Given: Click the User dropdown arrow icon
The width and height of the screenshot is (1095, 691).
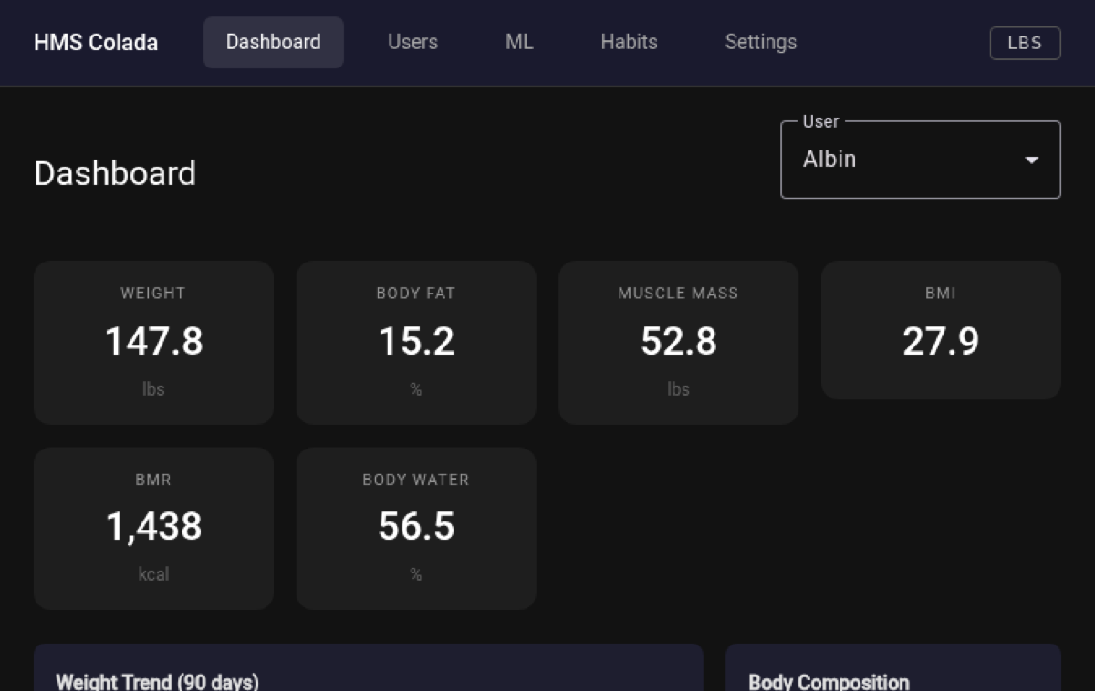Looking at the screenshot, I should [x=1031, y=160].
